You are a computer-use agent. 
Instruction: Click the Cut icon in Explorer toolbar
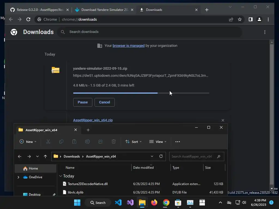coord(48,142)
